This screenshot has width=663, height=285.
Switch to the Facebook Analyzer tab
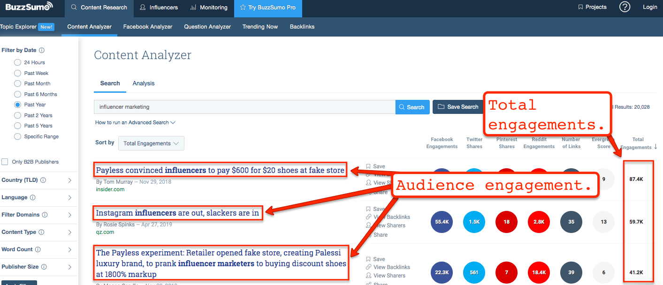[x=148, y=27]
